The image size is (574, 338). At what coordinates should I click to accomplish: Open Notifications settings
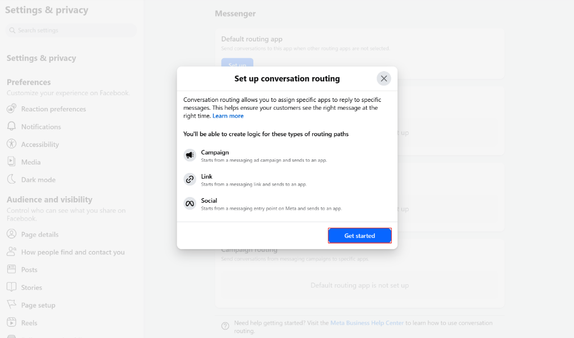[41, 127]
